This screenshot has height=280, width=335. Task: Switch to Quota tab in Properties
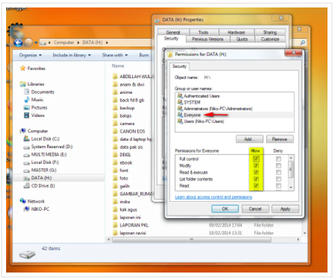pos(242,39)
